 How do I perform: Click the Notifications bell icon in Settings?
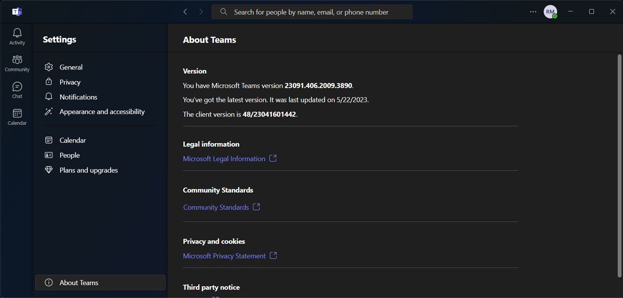coord(49,96)
